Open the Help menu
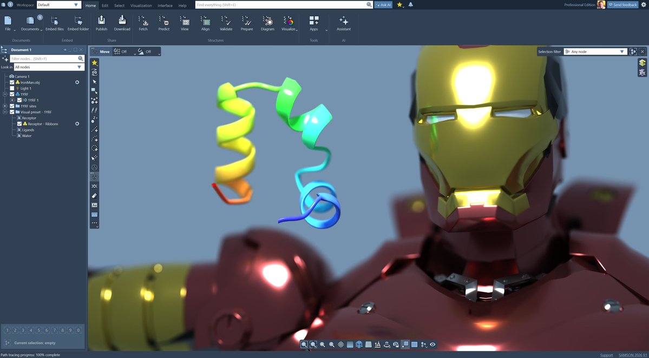 (x=182, y=5)
